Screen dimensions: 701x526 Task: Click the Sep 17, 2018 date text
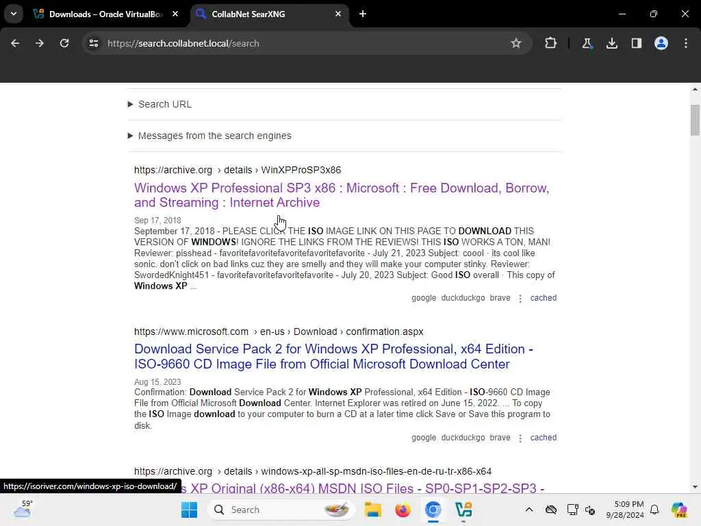157,221
